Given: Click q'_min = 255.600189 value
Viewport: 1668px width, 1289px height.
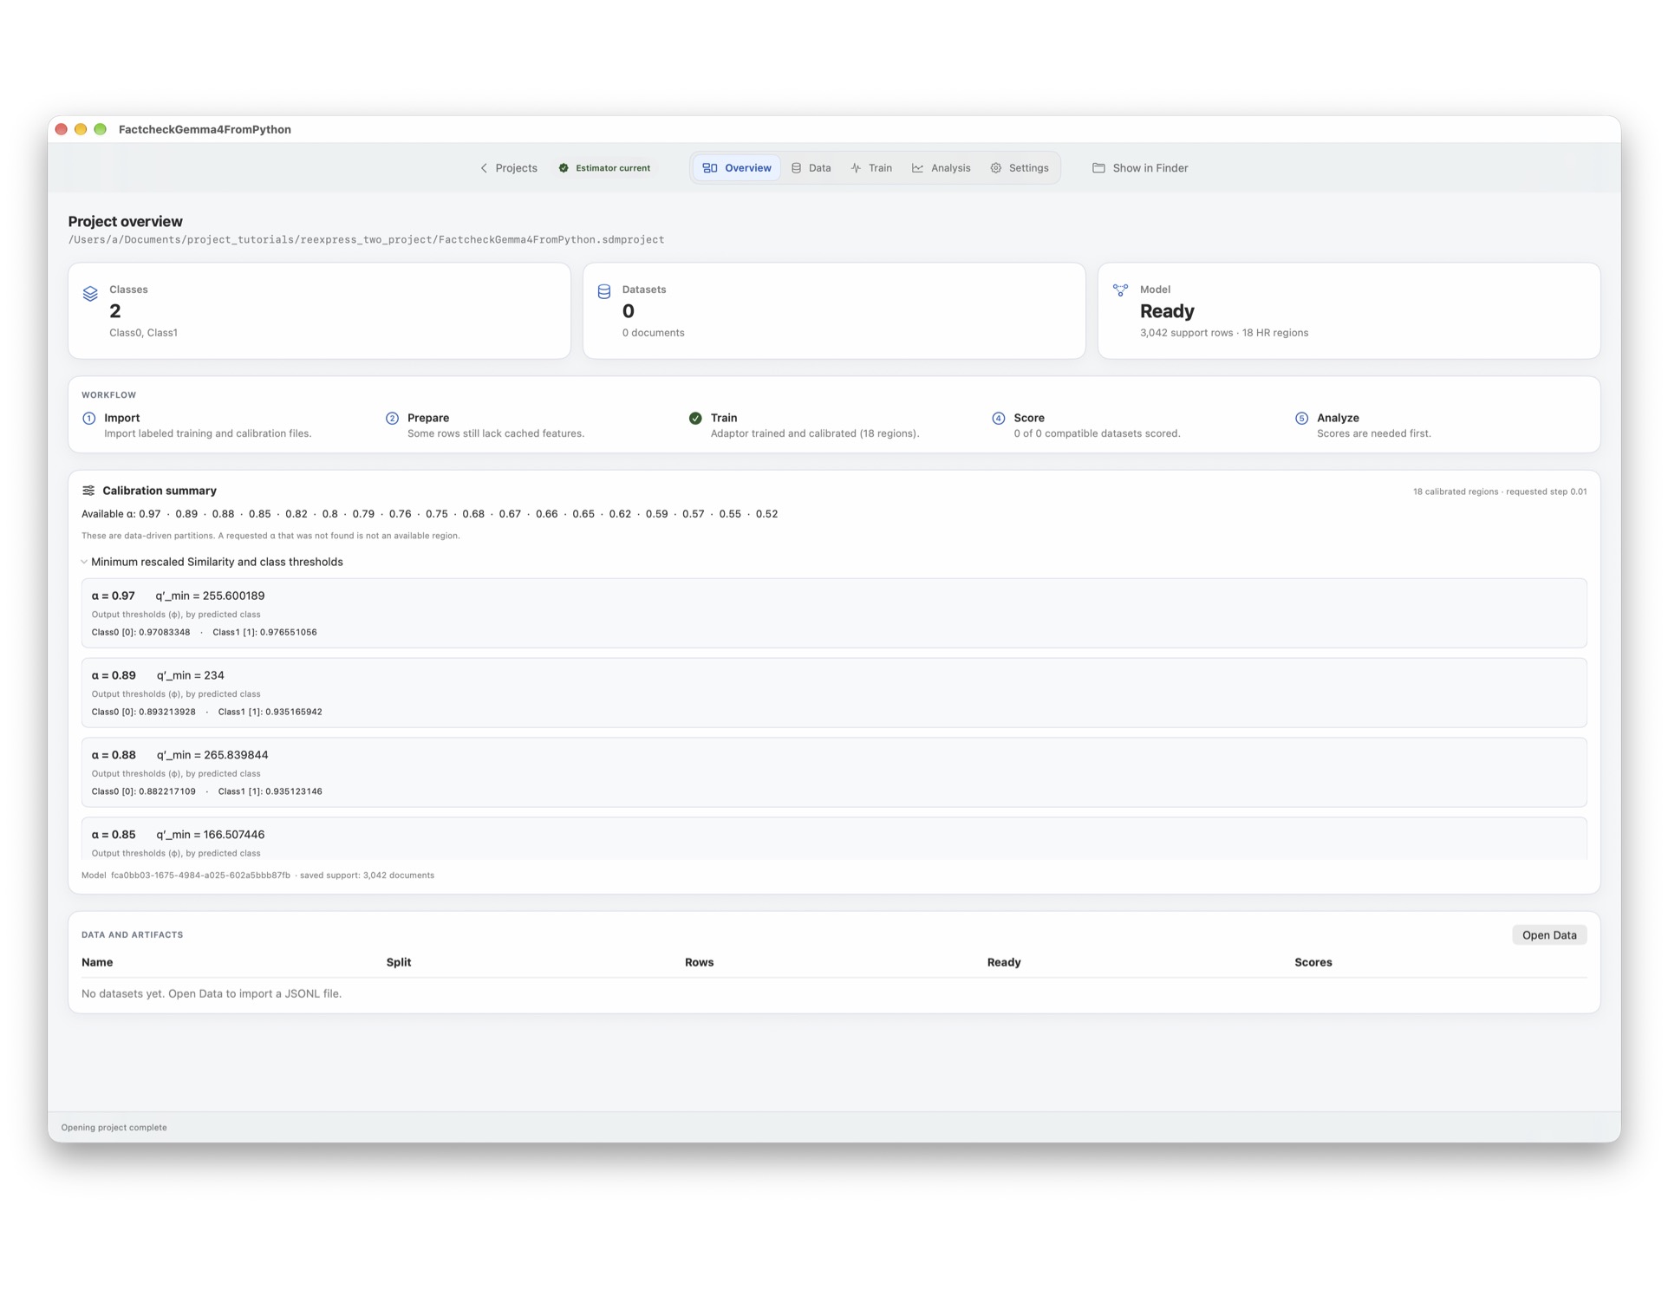Looking at the screenshot, I should pos(210,596).
